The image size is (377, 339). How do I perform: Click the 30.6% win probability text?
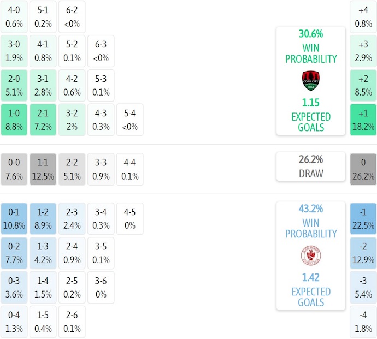[x=310, y=34]
